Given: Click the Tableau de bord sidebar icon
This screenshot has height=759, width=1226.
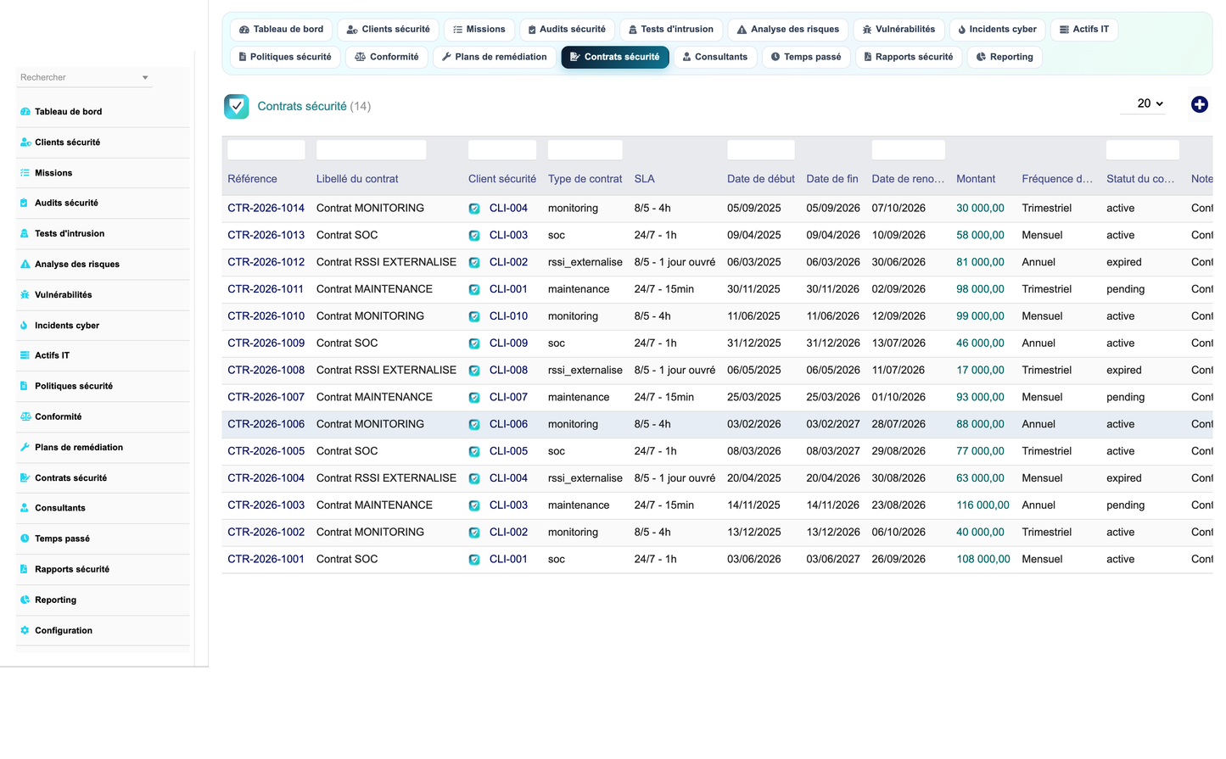Looking at the screenshot, I should pyautogui.click(x=25, y=112).
